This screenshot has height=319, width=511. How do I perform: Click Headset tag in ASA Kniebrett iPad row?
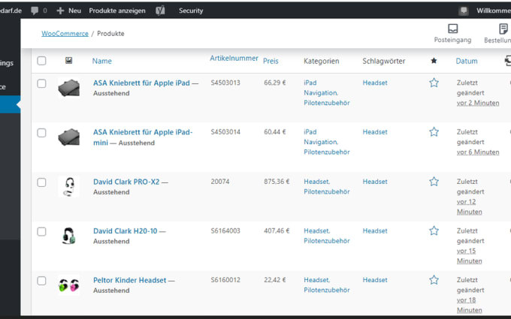pyautogui.click(x=375, y=83)
